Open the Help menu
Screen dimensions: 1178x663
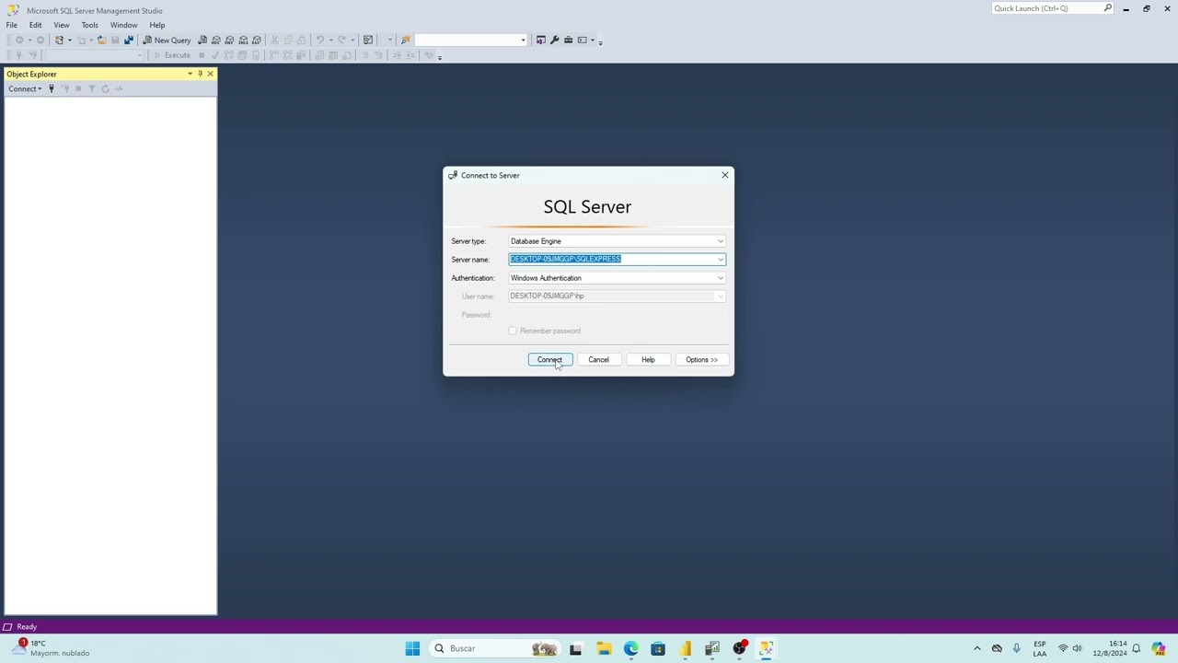[157, 25]
